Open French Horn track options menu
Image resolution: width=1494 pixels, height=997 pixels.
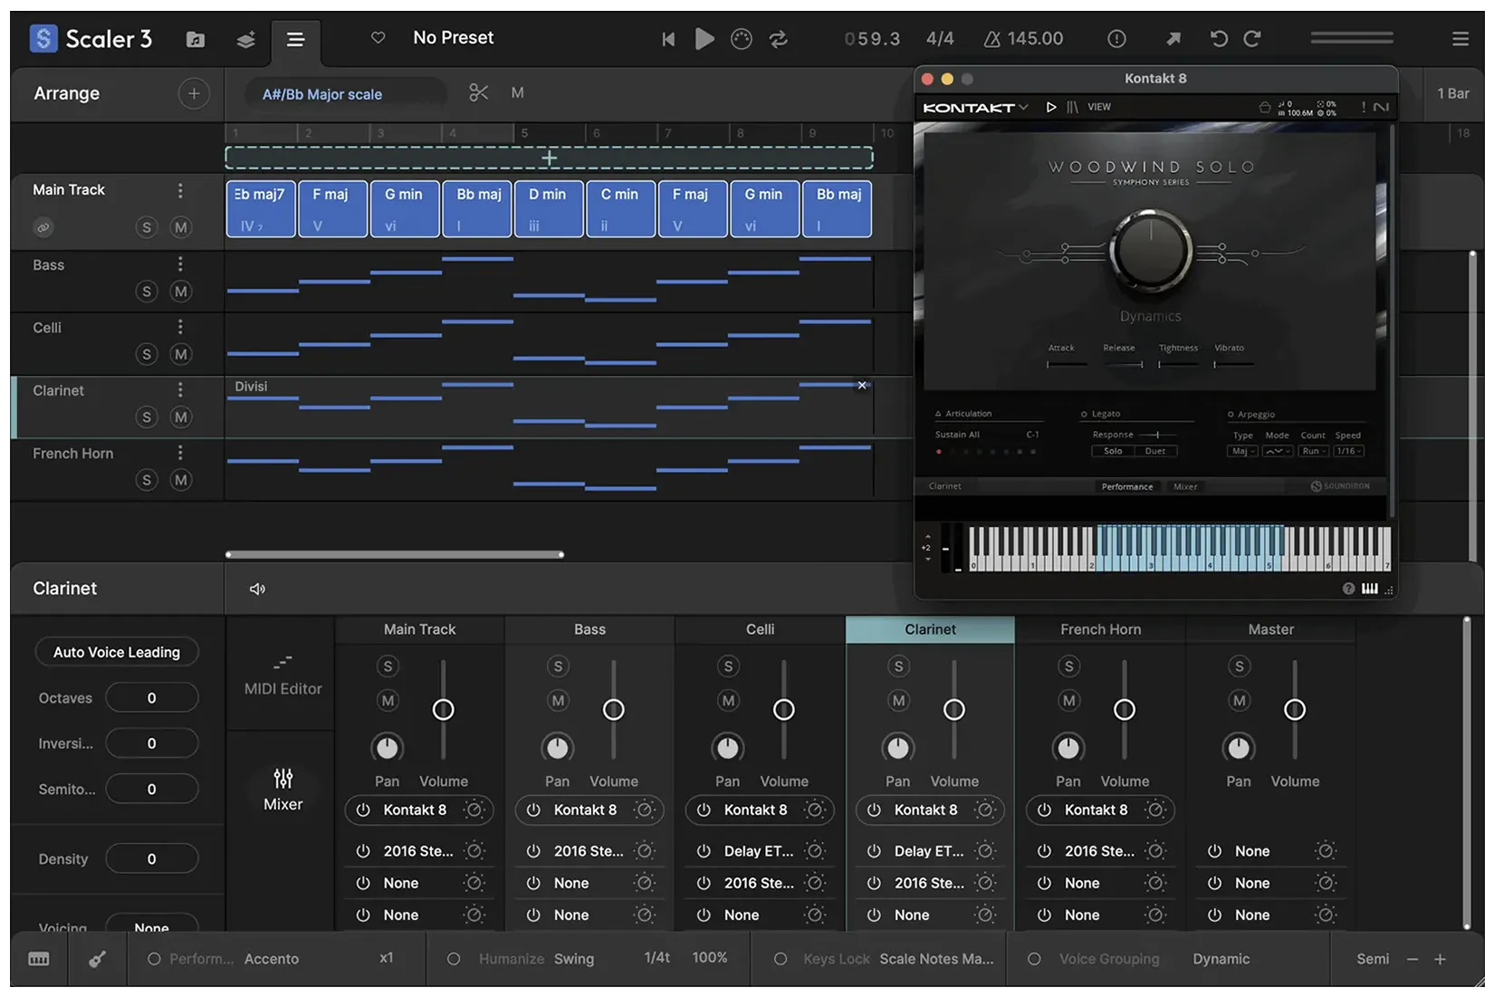[x=180, y=453]
